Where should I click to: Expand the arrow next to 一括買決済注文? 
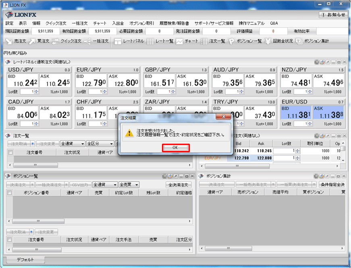pyautogui.click(x=314, y=185)
